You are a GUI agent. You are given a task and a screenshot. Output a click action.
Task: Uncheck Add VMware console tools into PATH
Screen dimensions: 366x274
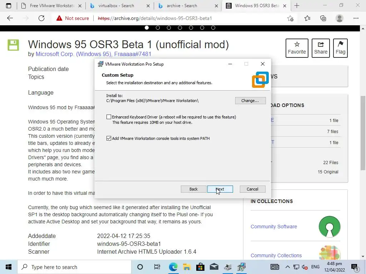point(109,138)
